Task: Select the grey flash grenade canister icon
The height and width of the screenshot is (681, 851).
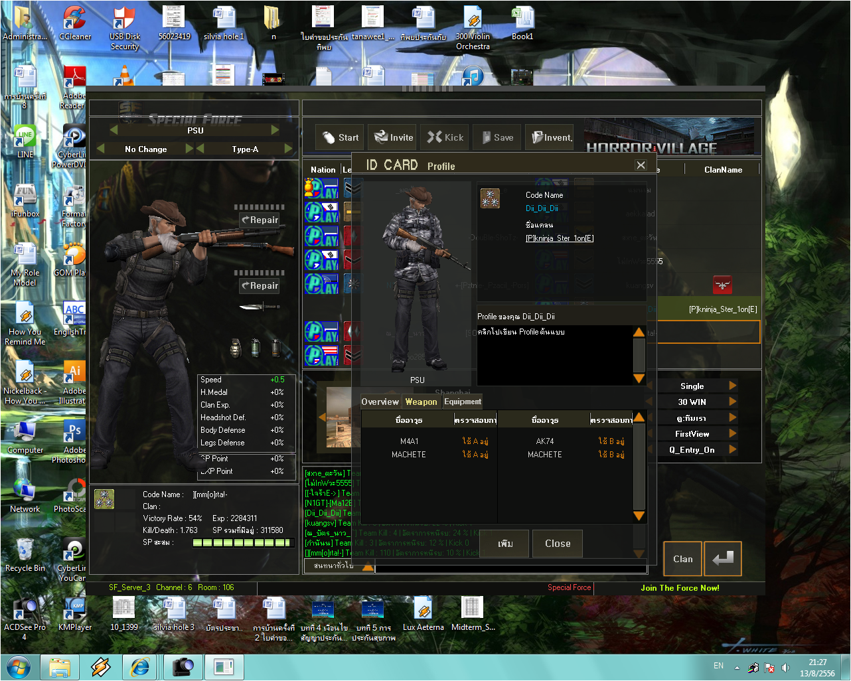Action: (x=276, y=347)
